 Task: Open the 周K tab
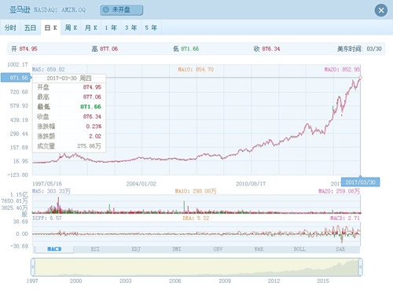point(71,28)
